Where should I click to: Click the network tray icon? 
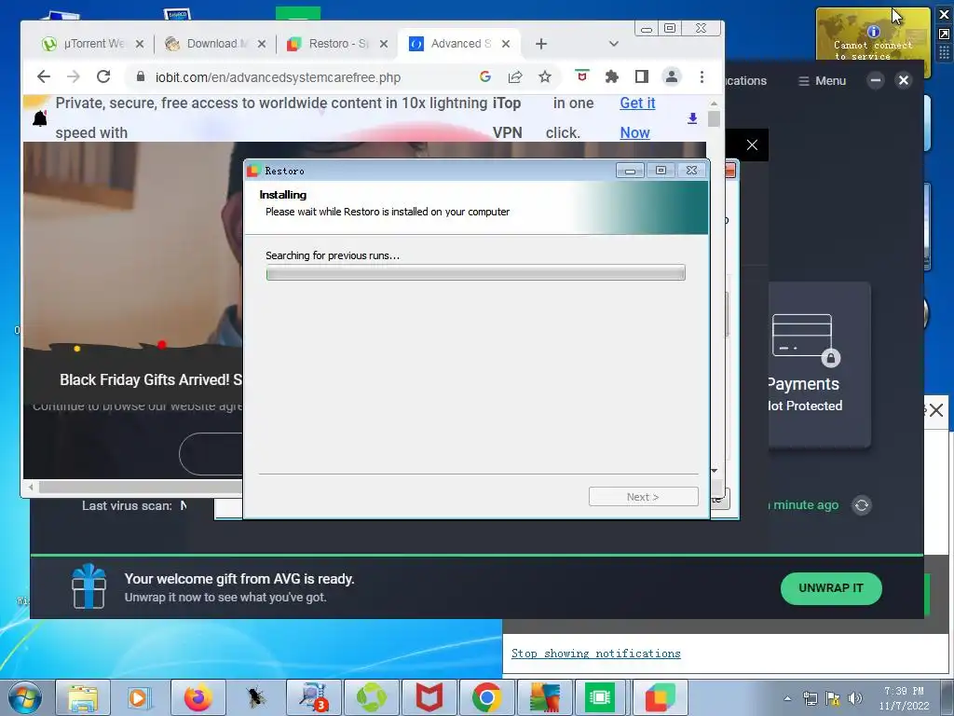(x=810, y=698)
